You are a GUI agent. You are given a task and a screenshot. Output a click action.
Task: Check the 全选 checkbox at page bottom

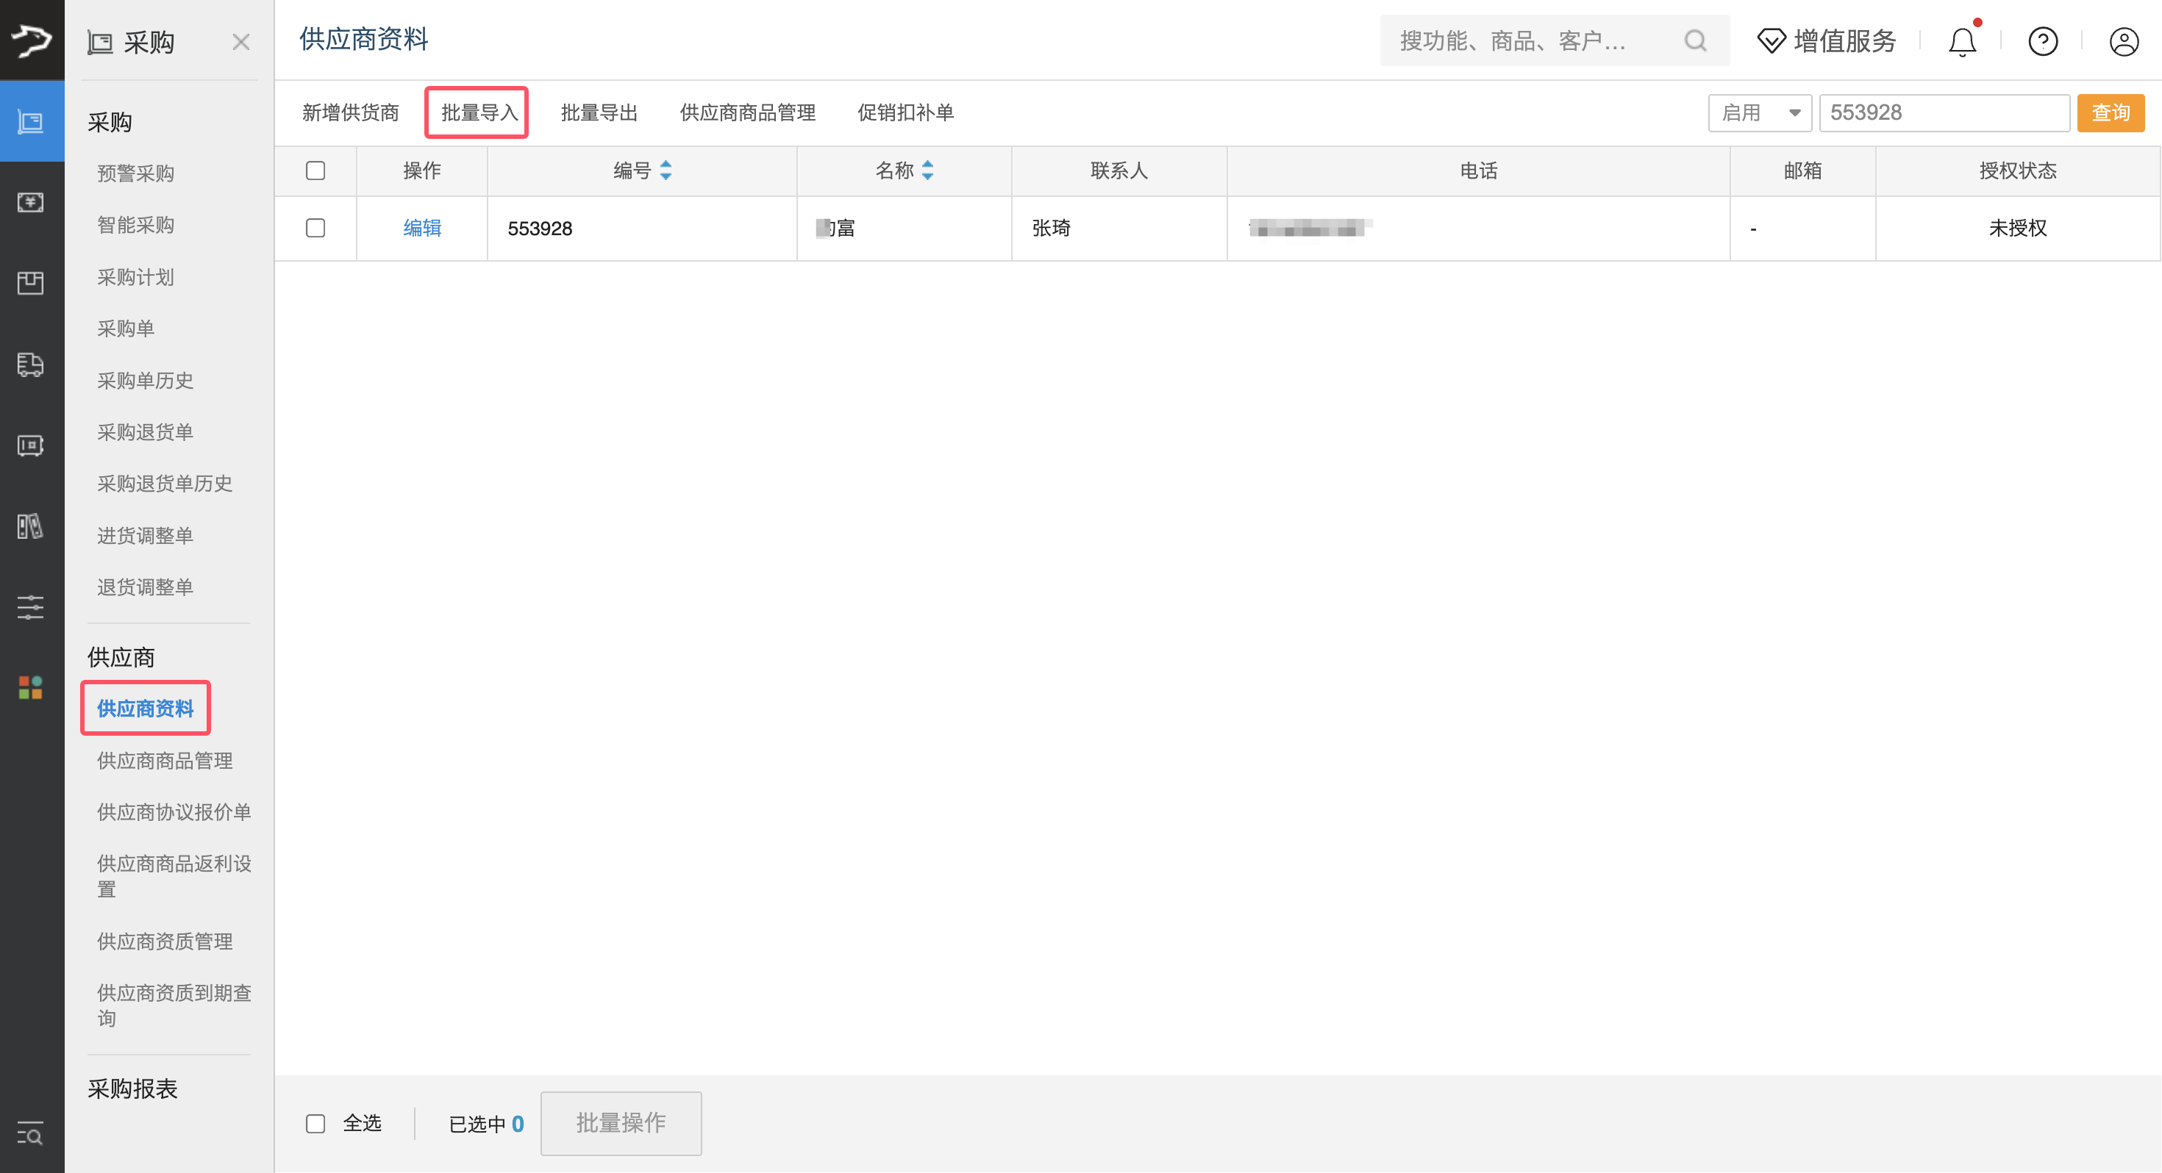pyautogui.click(x=315, y=1123)
